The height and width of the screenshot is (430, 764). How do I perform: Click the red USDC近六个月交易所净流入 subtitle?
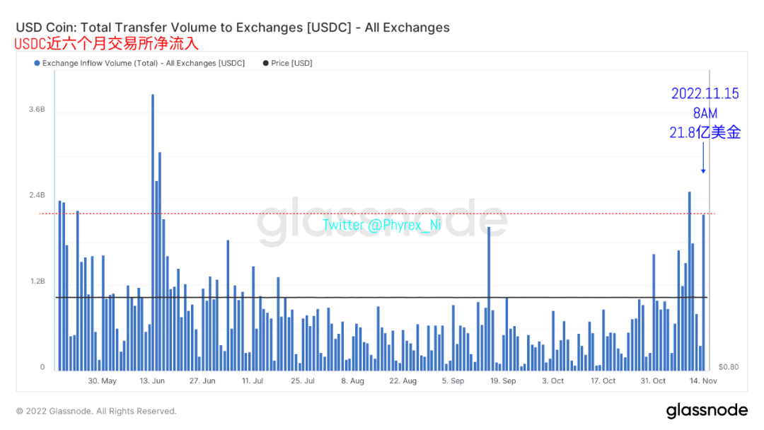107,44
